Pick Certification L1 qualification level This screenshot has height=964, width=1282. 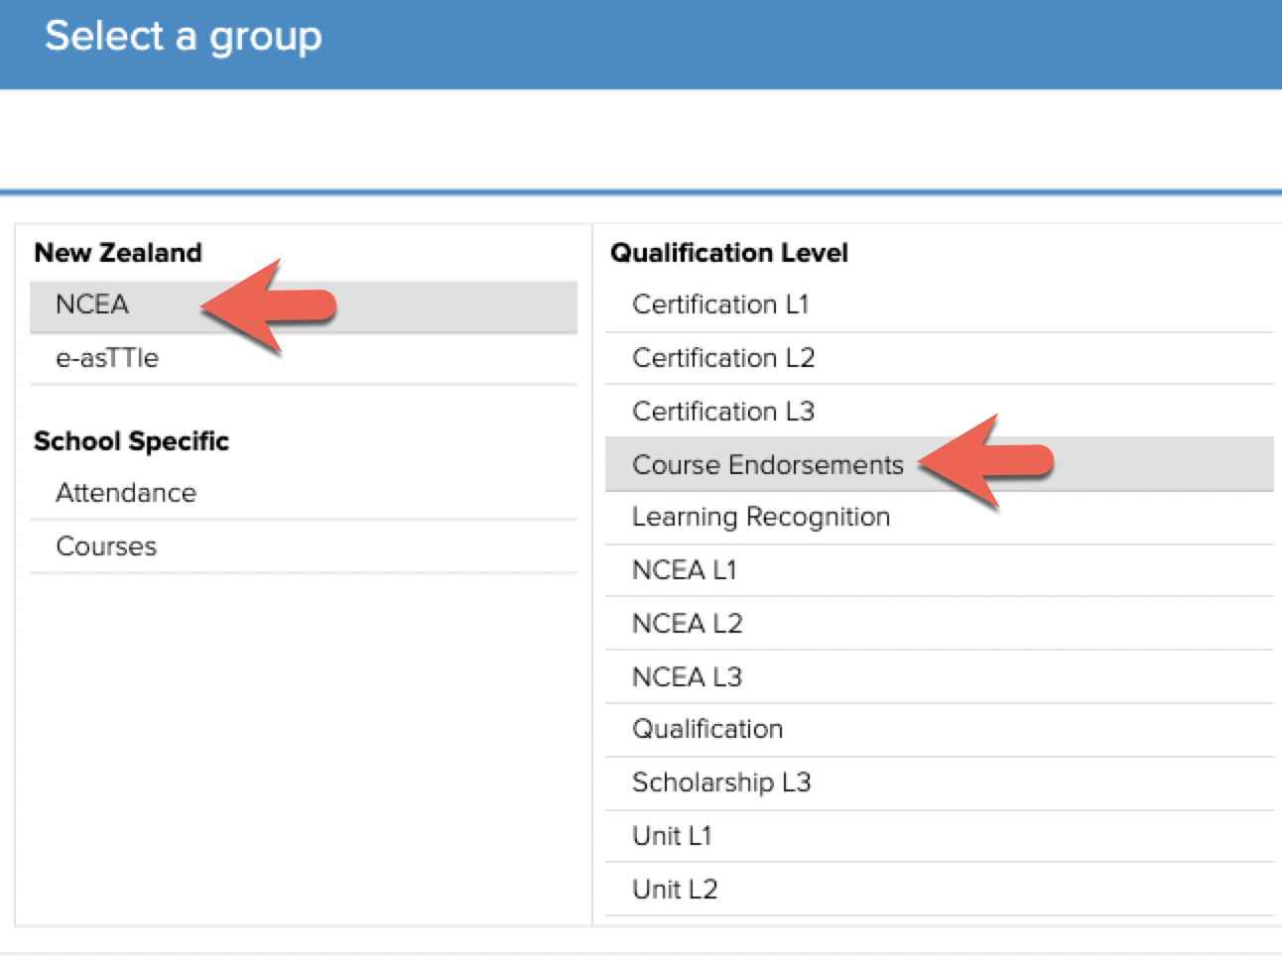pos(720,304)
